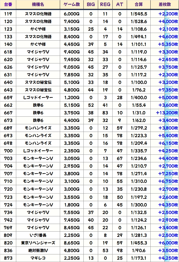Select the ゲーム数 column header
Viewport: 179px width, 262px height.
(71, 5)
